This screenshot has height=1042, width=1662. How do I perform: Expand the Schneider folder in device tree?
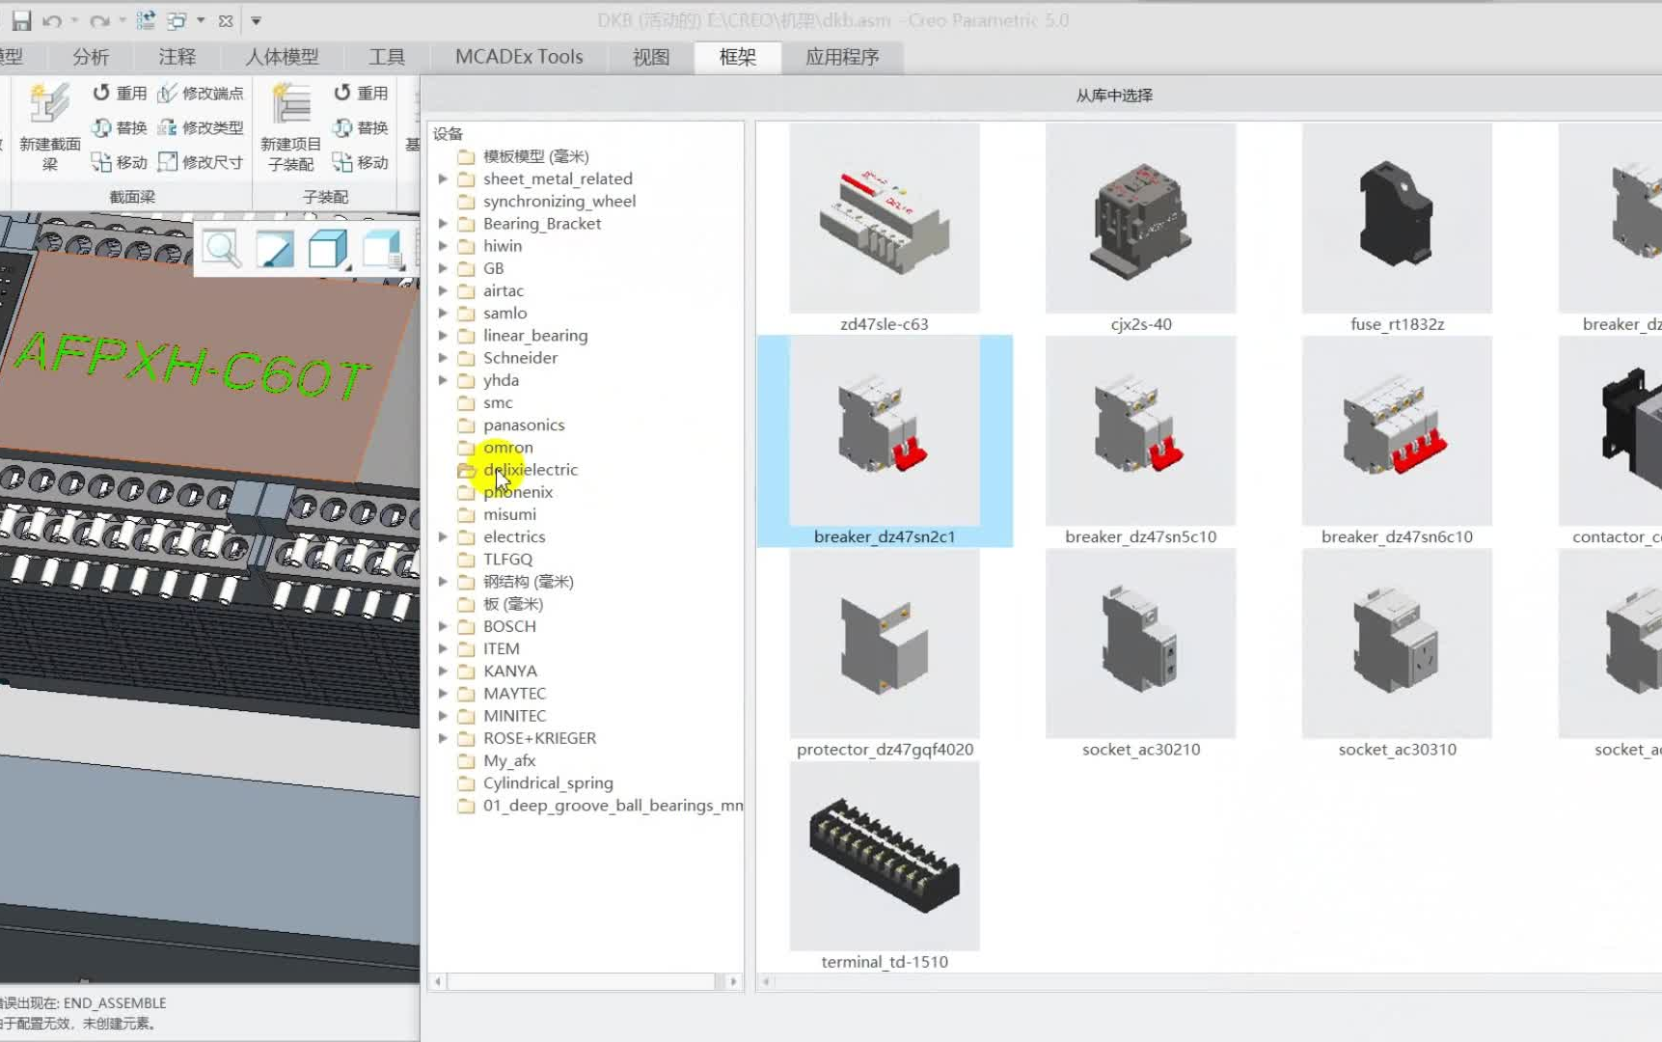[443, 357]
